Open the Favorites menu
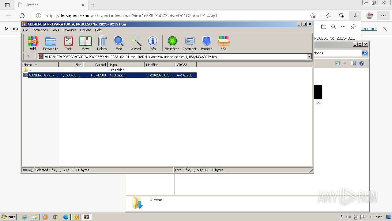Image resolution: width=392 pixels, height=221 pixels. point(70,30)
